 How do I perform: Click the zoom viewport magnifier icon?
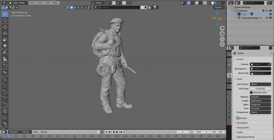(x=222, y=28)
